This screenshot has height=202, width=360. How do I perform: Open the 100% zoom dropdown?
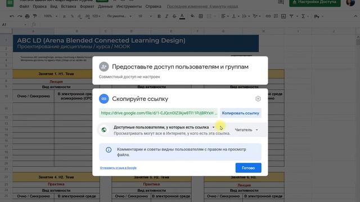[50, 16]
